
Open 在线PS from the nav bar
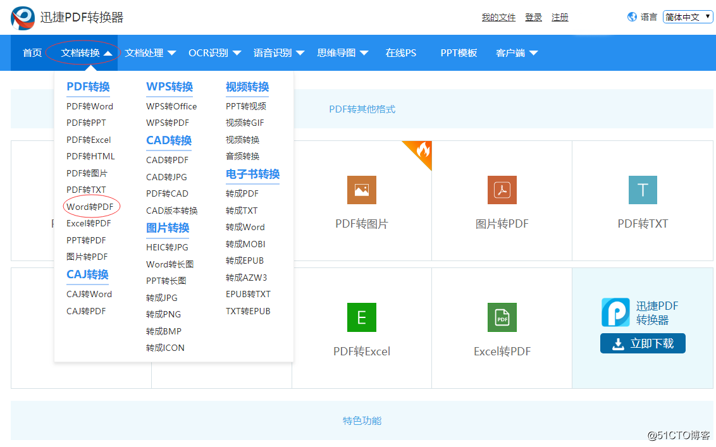click(400, 53)
